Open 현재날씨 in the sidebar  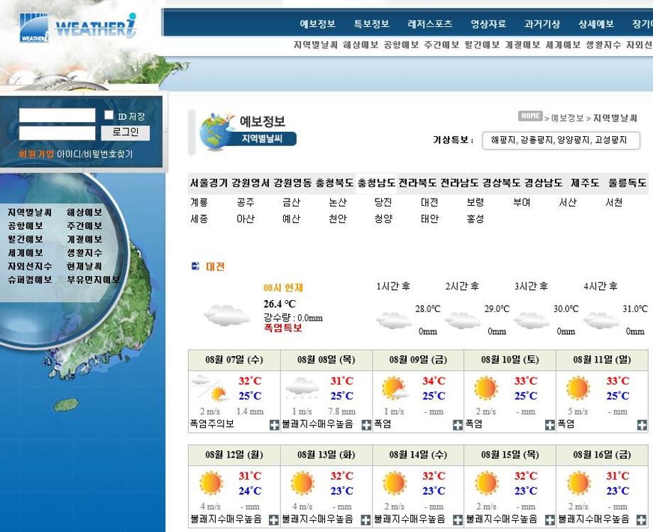pyautogui.click(x=84, y=266)
